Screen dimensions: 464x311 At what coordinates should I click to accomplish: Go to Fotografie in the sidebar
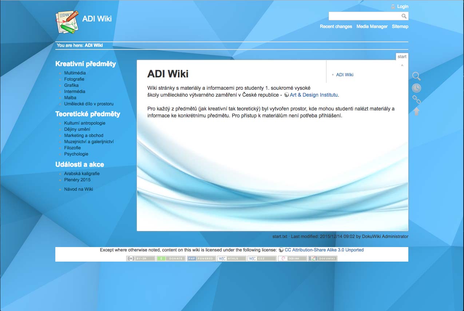click(74, 79)
